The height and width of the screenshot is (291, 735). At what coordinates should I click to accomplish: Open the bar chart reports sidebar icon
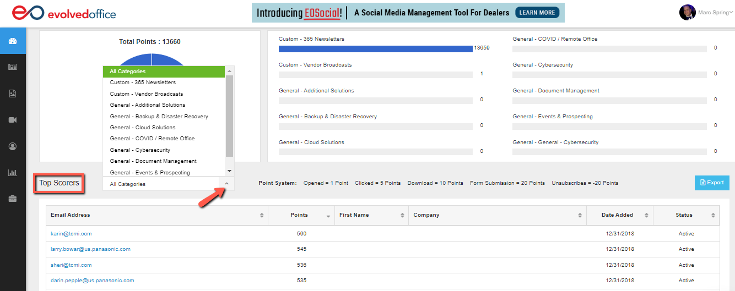(x=13, y=173)
